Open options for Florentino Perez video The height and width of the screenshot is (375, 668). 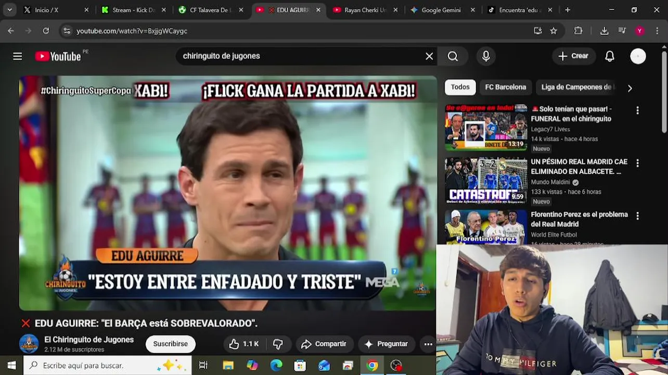637,216
